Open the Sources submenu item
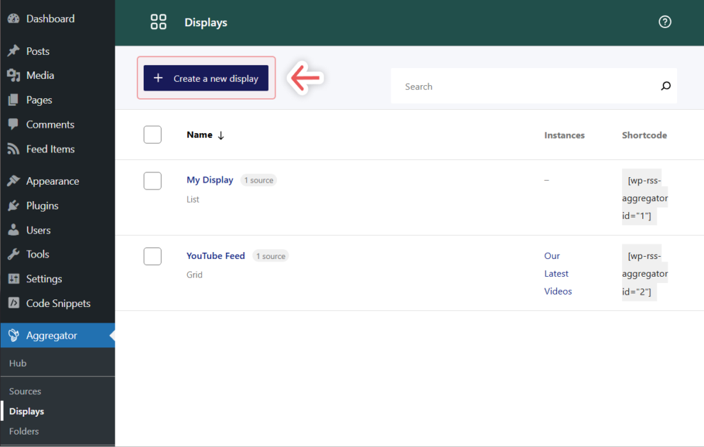 coord(25,391)
